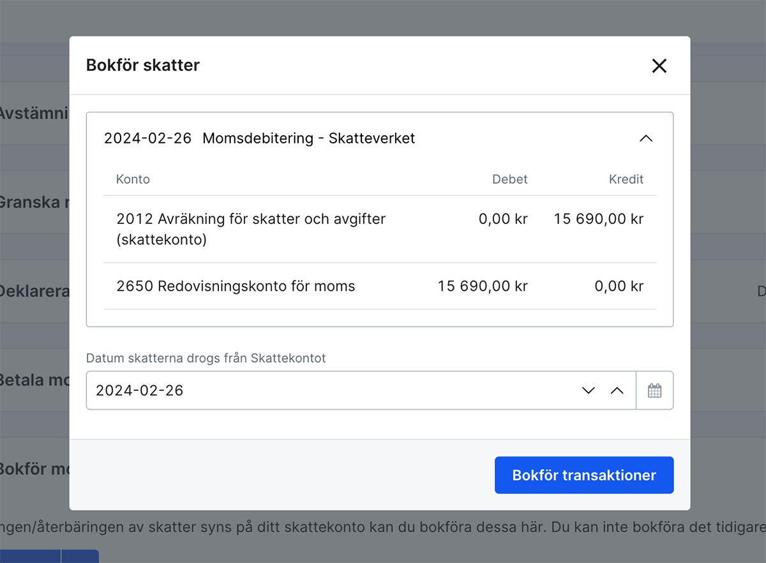
Task: Click the up chevron to step the date forward
Action: point(617,390)
